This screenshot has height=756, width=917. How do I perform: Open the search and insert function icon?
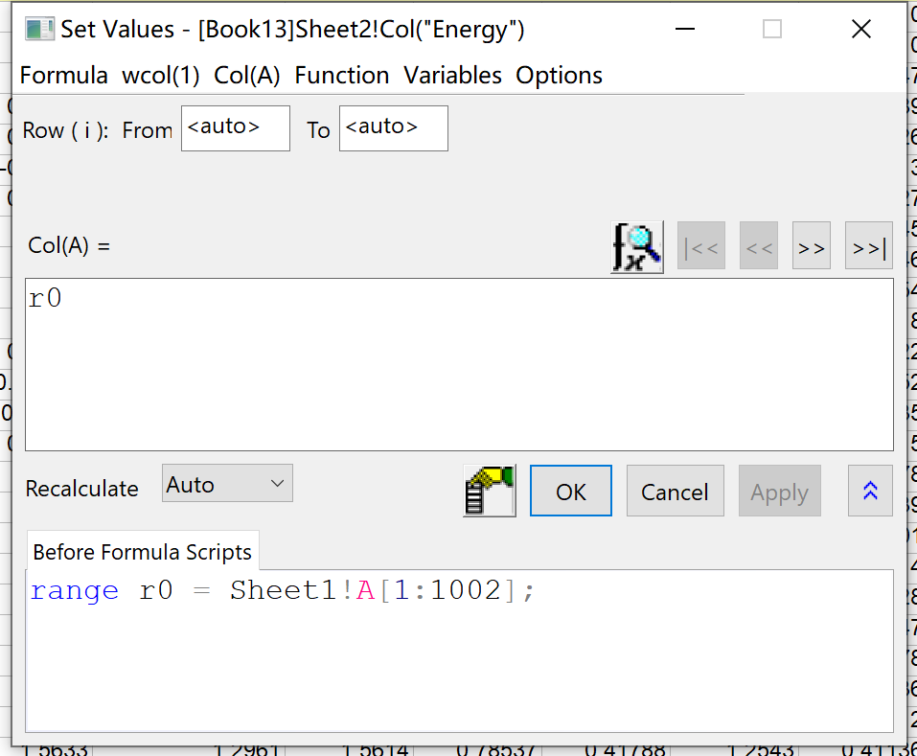pos(637,247)
